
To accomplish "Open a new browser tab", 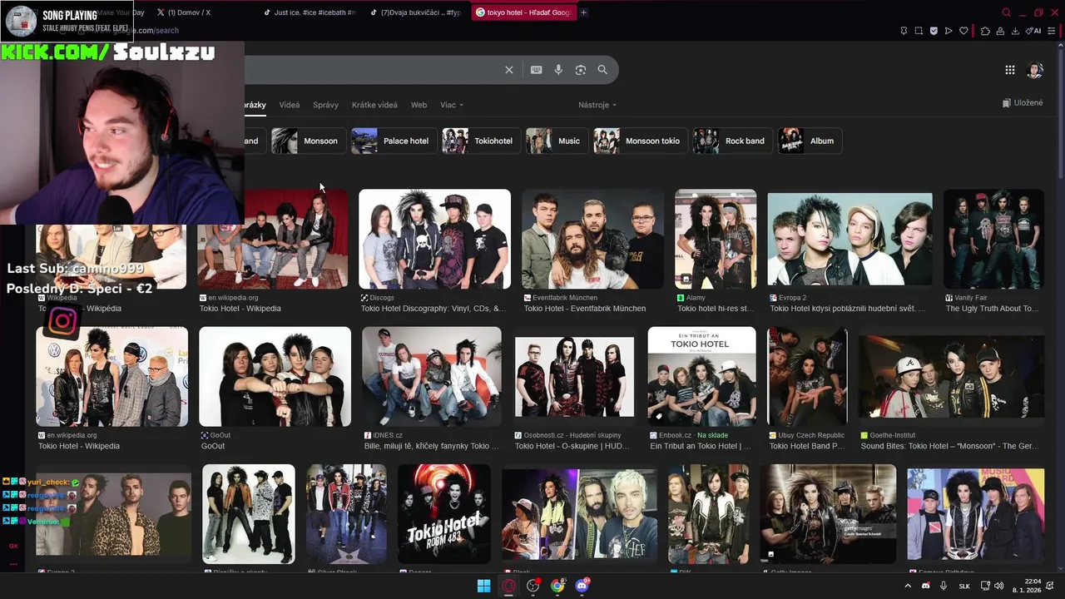I will click(583, 12).
